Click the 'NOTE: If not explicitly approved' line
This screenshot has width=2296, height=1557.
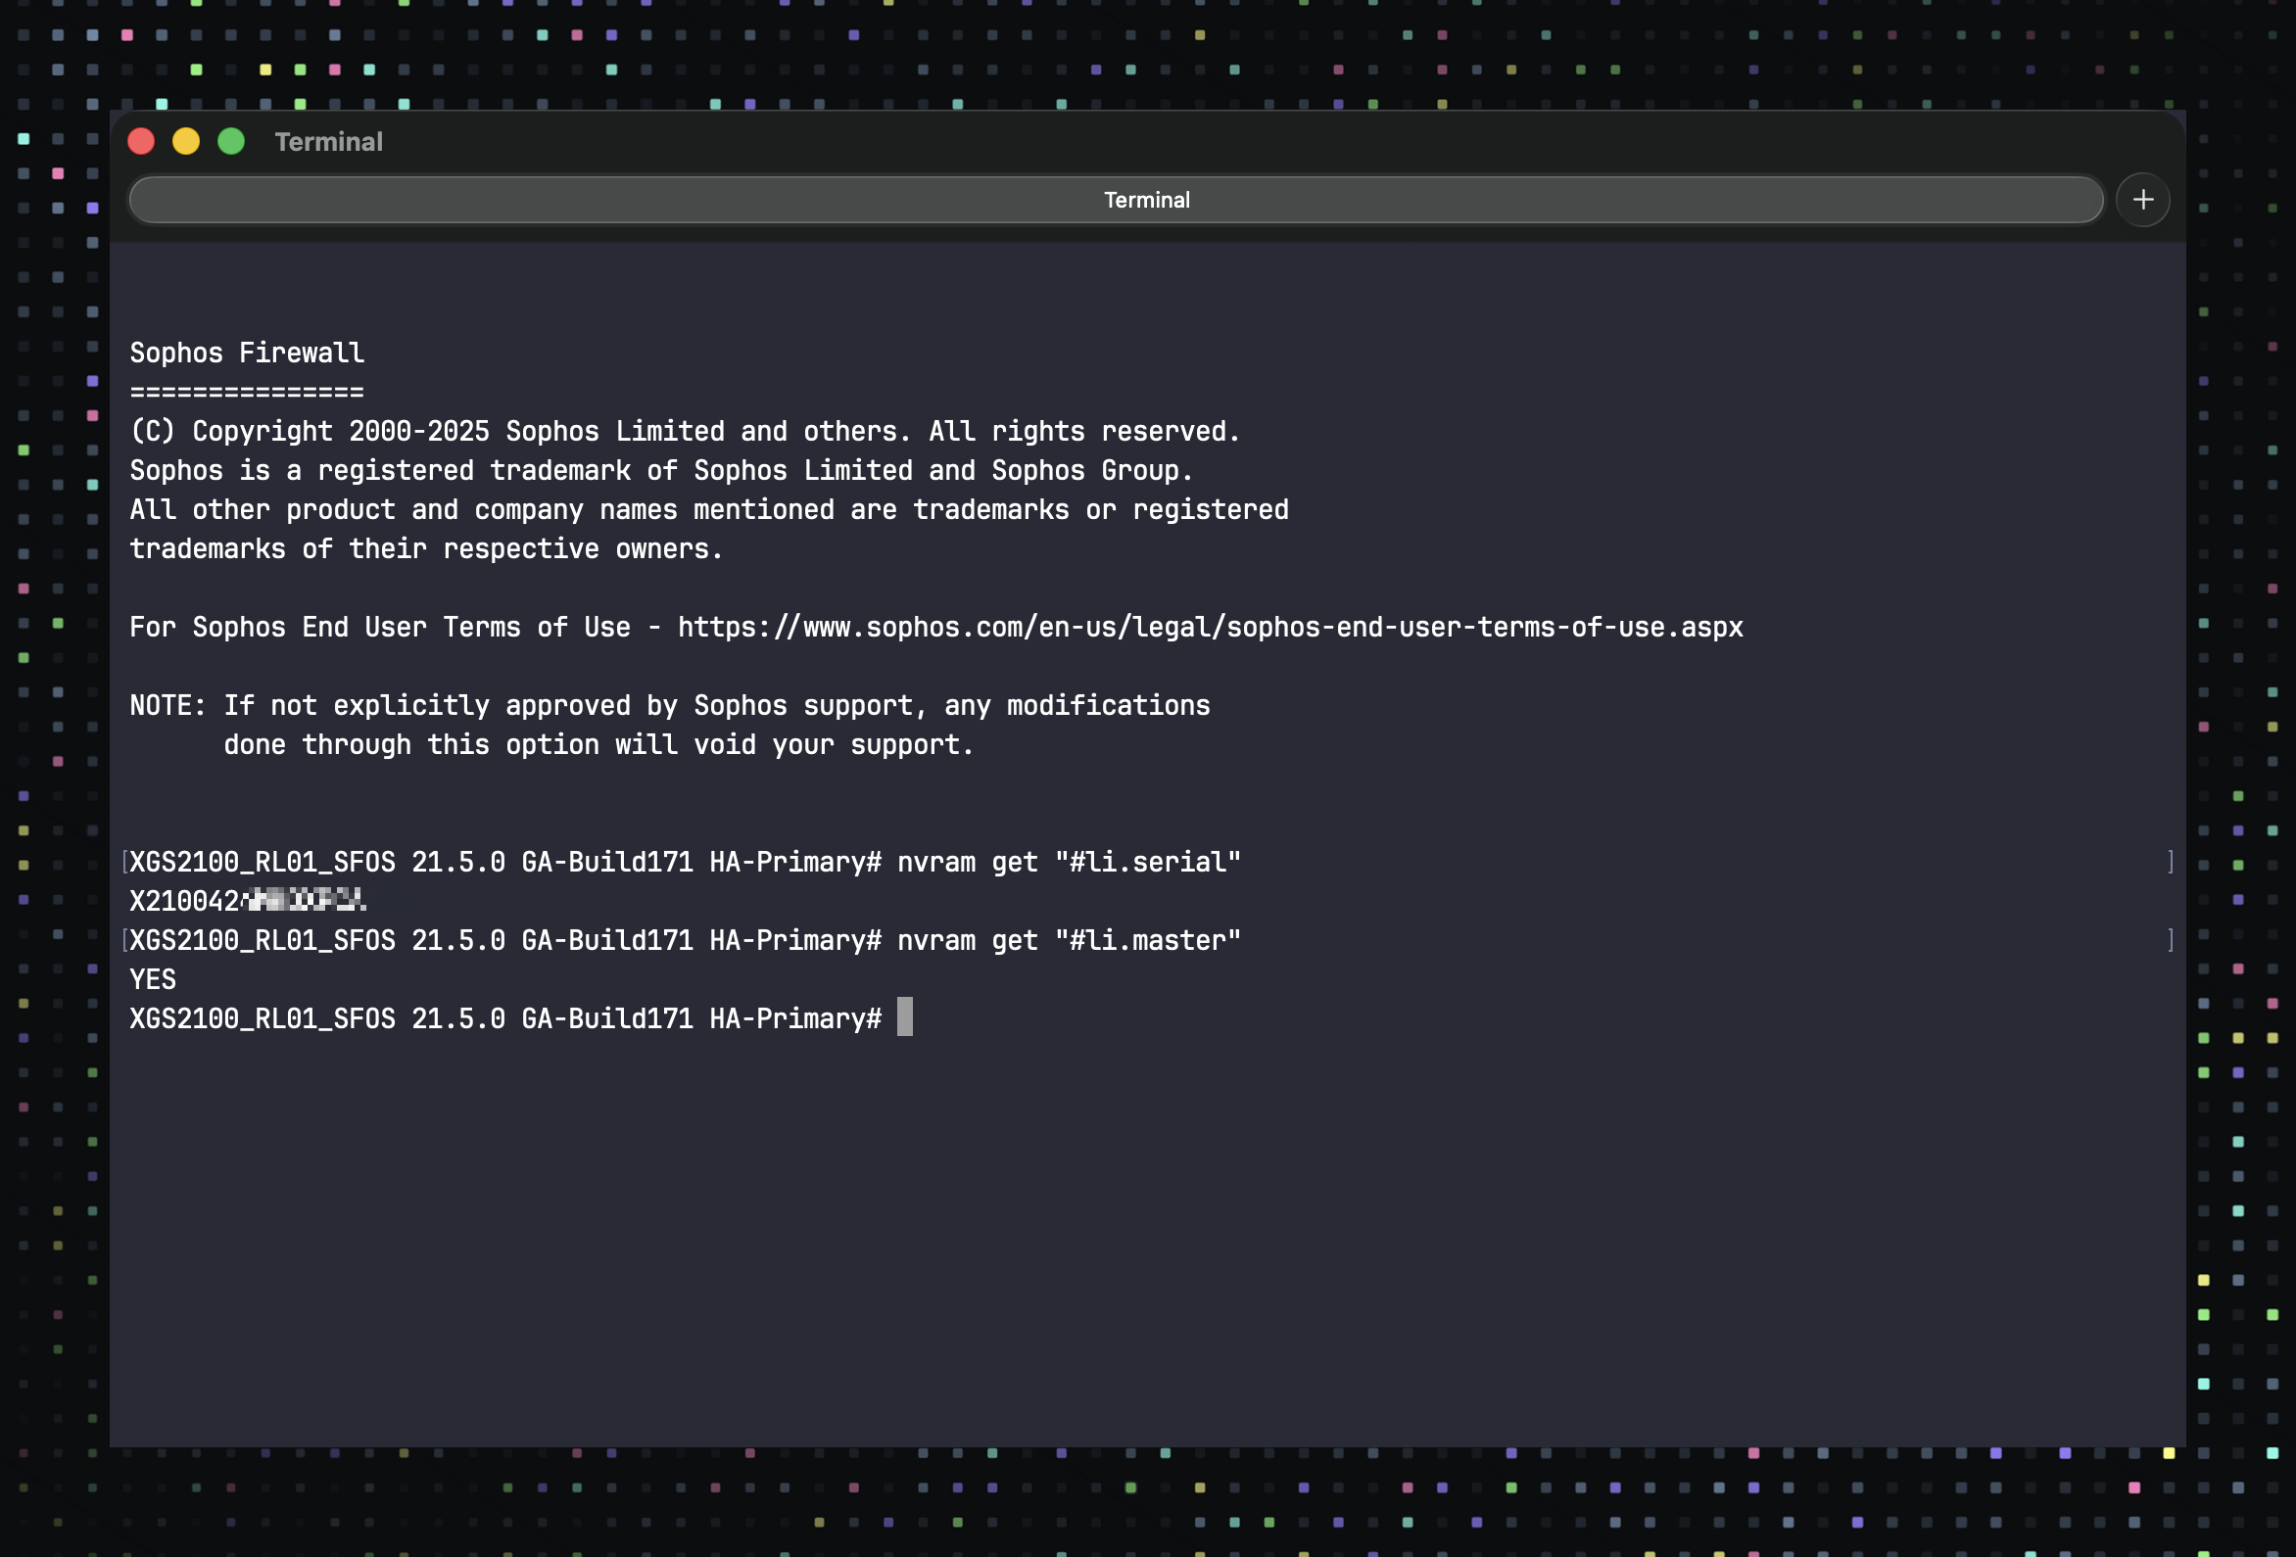coord(670,705)
